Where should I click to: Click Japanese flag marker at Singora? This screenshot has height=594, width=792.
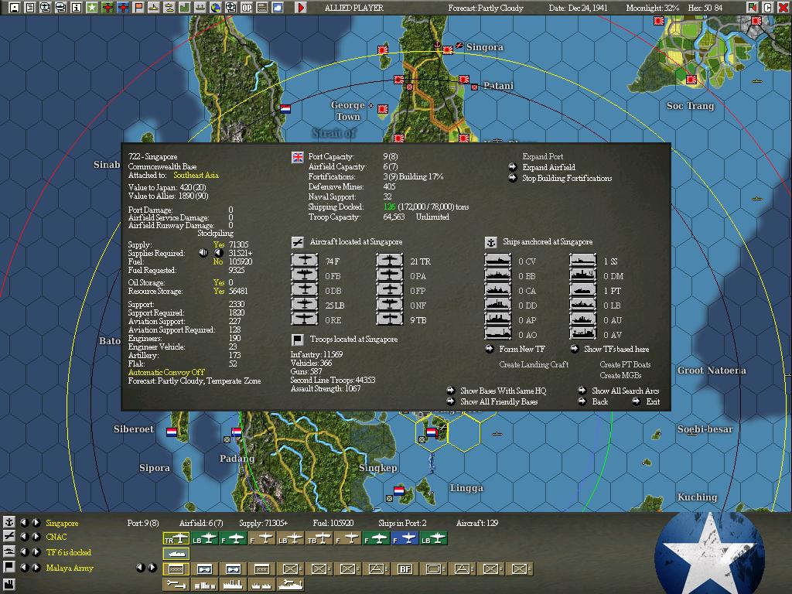coord(448,50)
